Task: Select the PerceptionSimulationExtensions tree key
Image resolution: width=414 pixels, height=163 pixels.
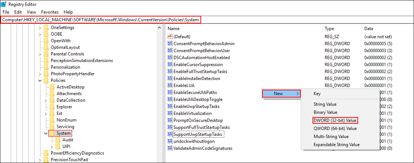Action: point(82,61)
